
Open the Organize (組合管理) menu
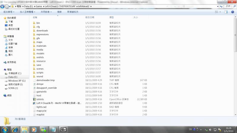pos(9,12)
